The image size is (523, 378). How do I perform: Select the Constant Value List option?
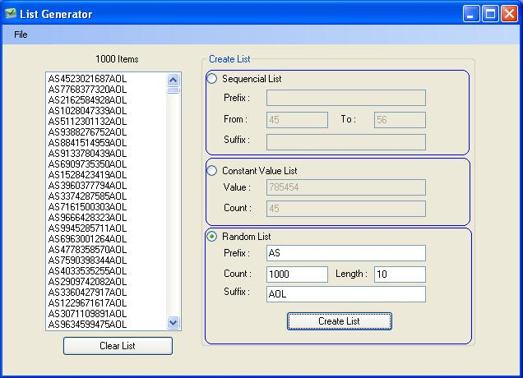point(212,170)
